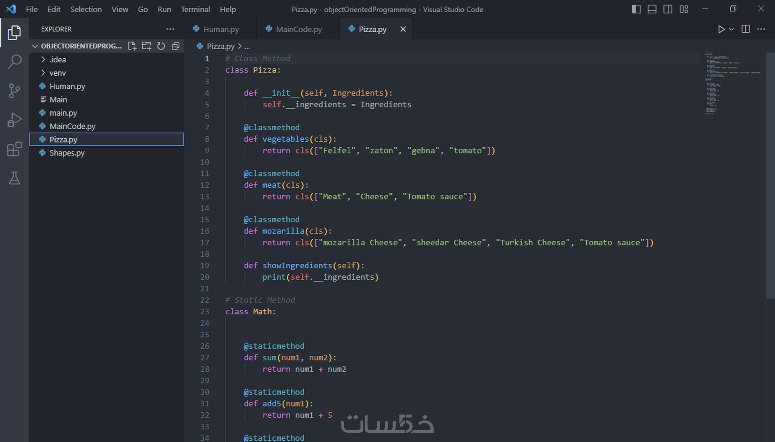Run the Python file
This screenshot has height=442, width=775.
(721, 29)
